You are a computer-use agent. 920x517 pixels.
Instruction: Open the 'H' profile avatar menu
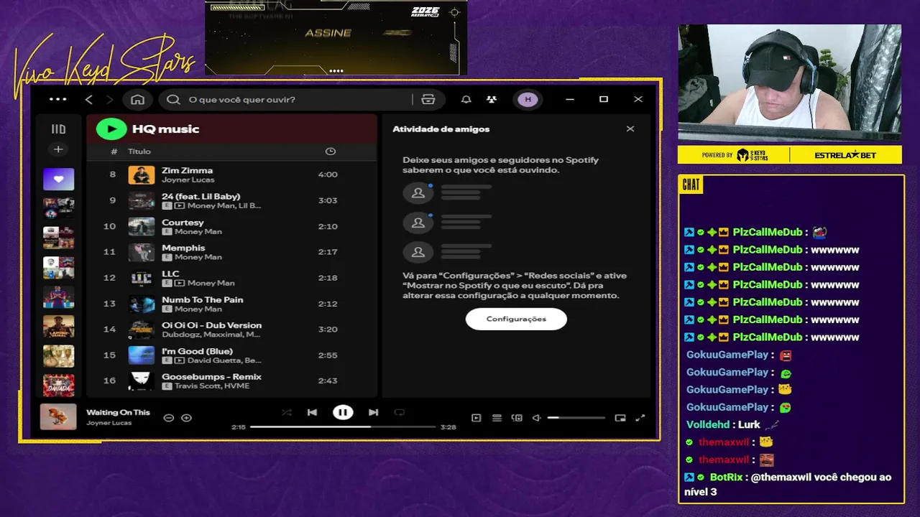pyautogui.click(x=528, y=99)
